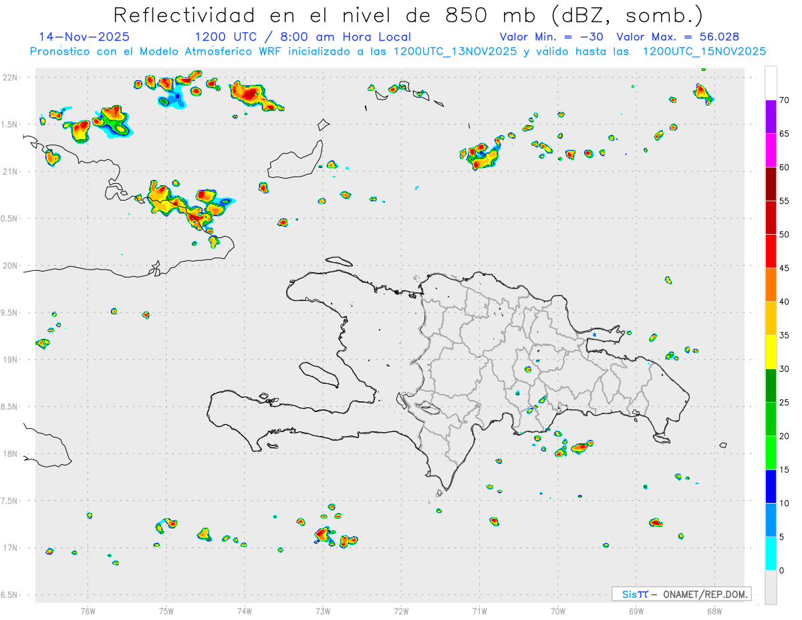Click the '1200UTC_15NOV2025' valid-until time
The image size is (802, 620).
point(704,51)
